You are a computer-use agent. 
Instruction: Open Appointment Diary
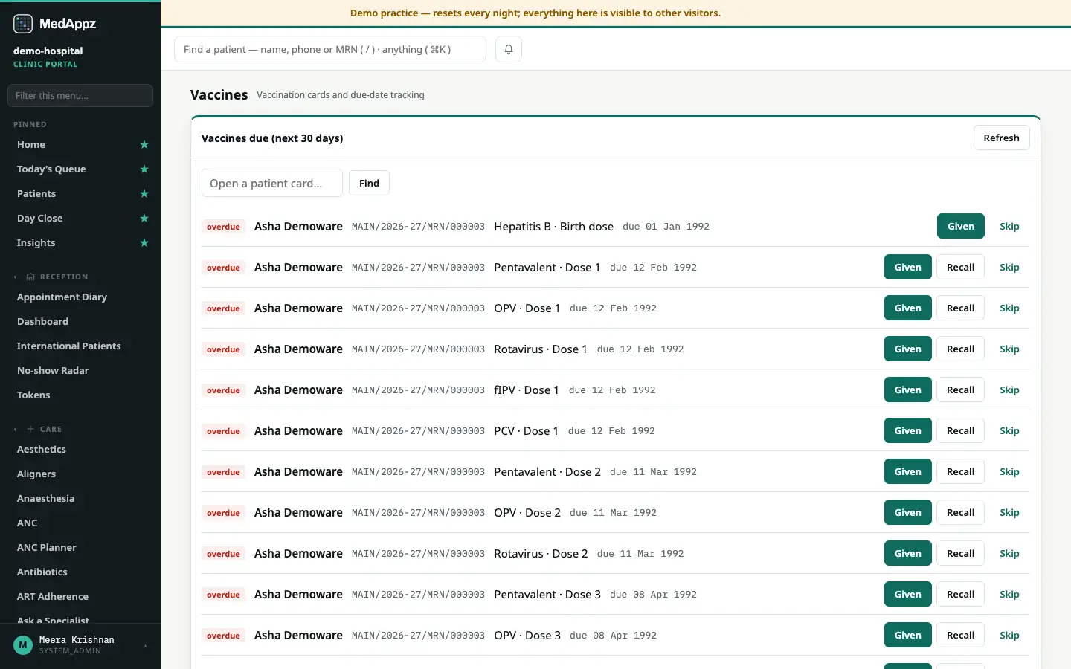62,297
